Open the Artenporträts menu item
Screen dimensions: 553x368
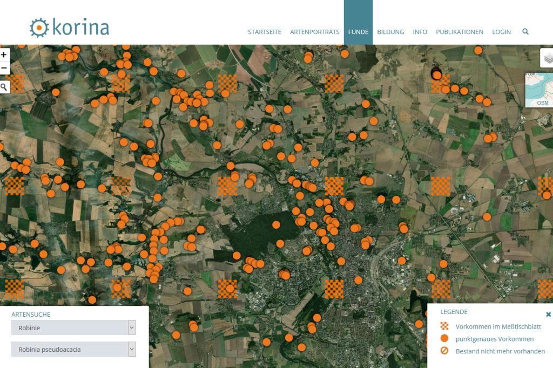pos(314,32)
